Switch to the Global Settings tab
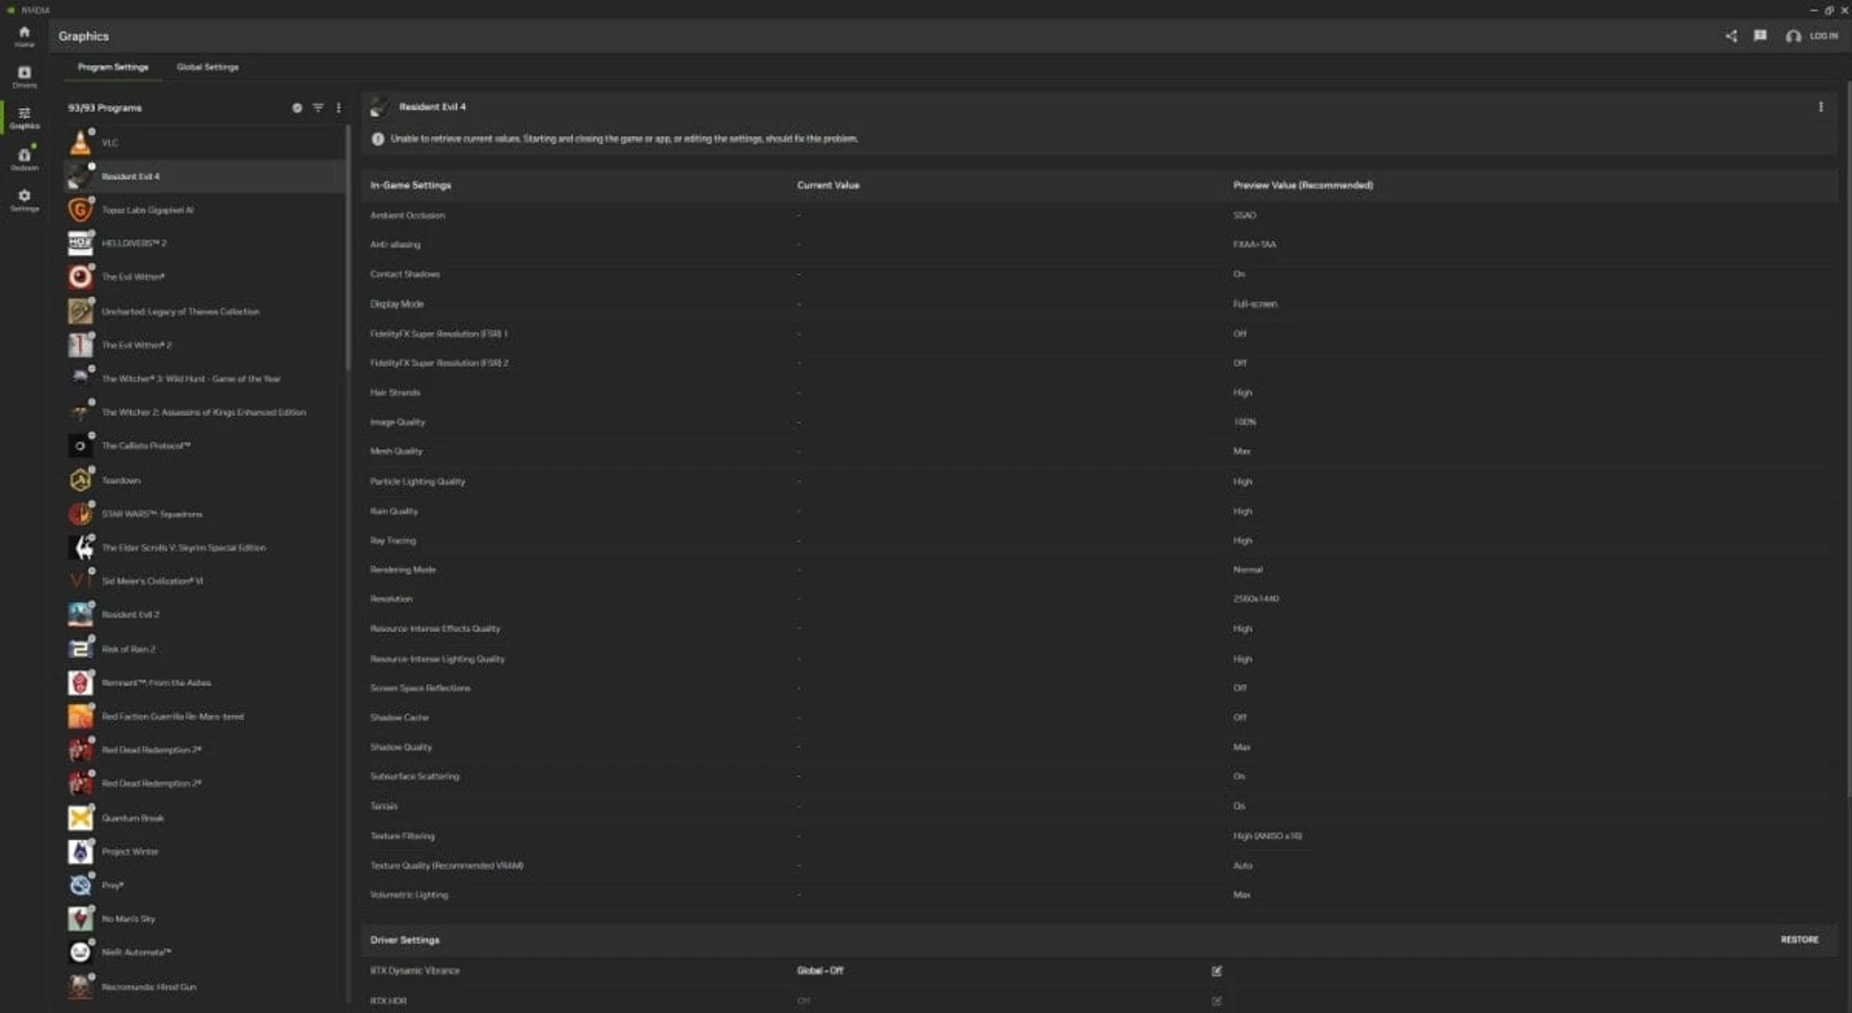 point(207,67)
